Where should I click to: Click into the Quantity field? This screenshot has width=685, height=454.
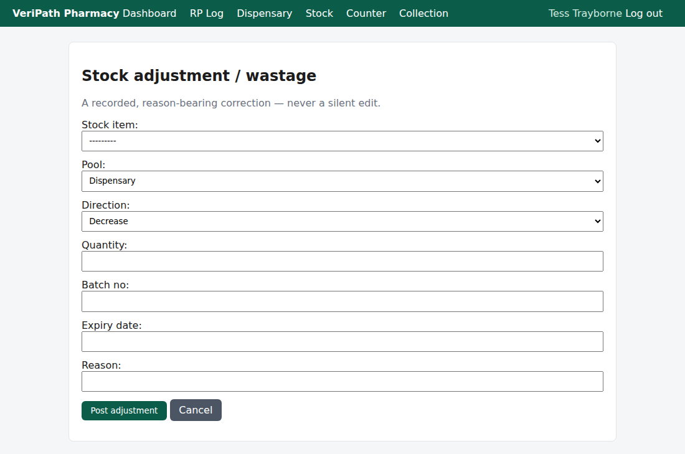(342, 262)
